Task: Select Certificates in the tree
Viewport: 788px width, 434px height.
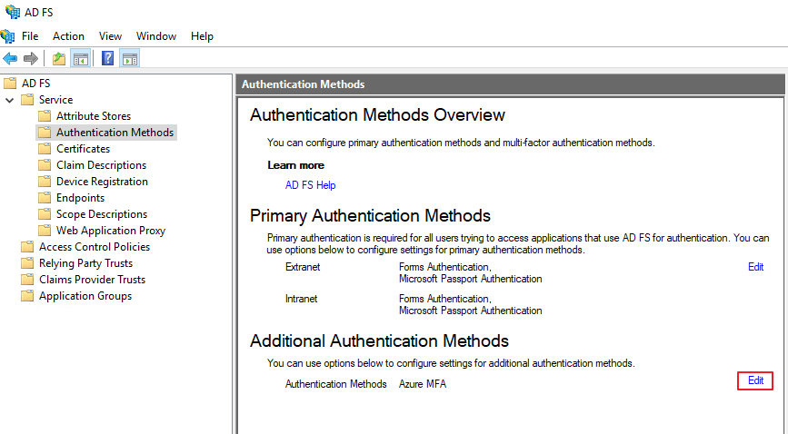Action: pyautogui.click(x=83, y=149)
